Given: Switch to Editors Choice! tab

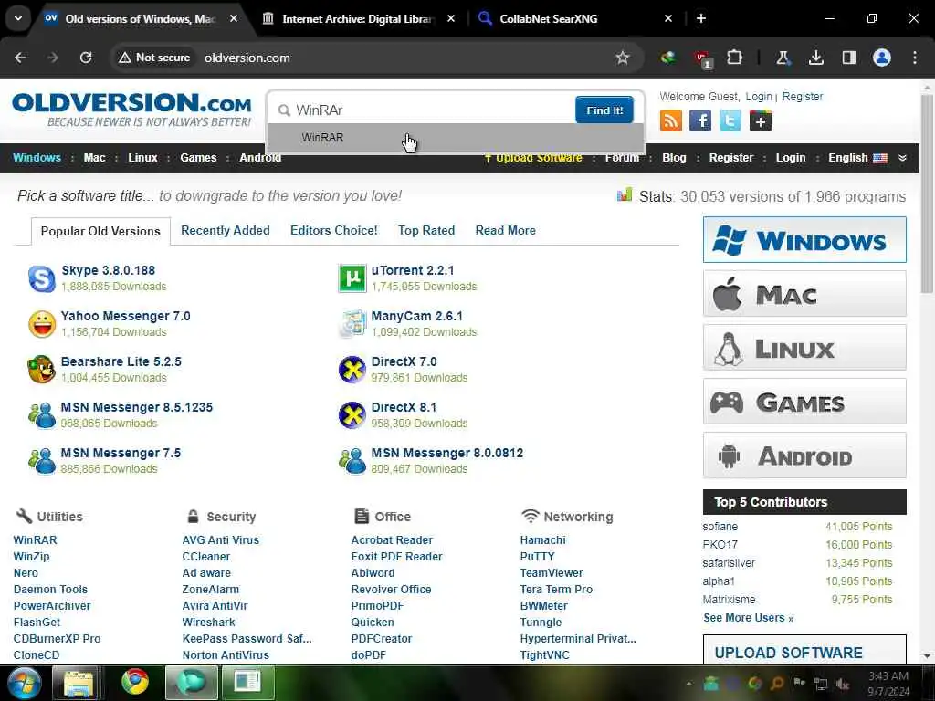Looking at the screenshot, I should [x=334, y=231].
